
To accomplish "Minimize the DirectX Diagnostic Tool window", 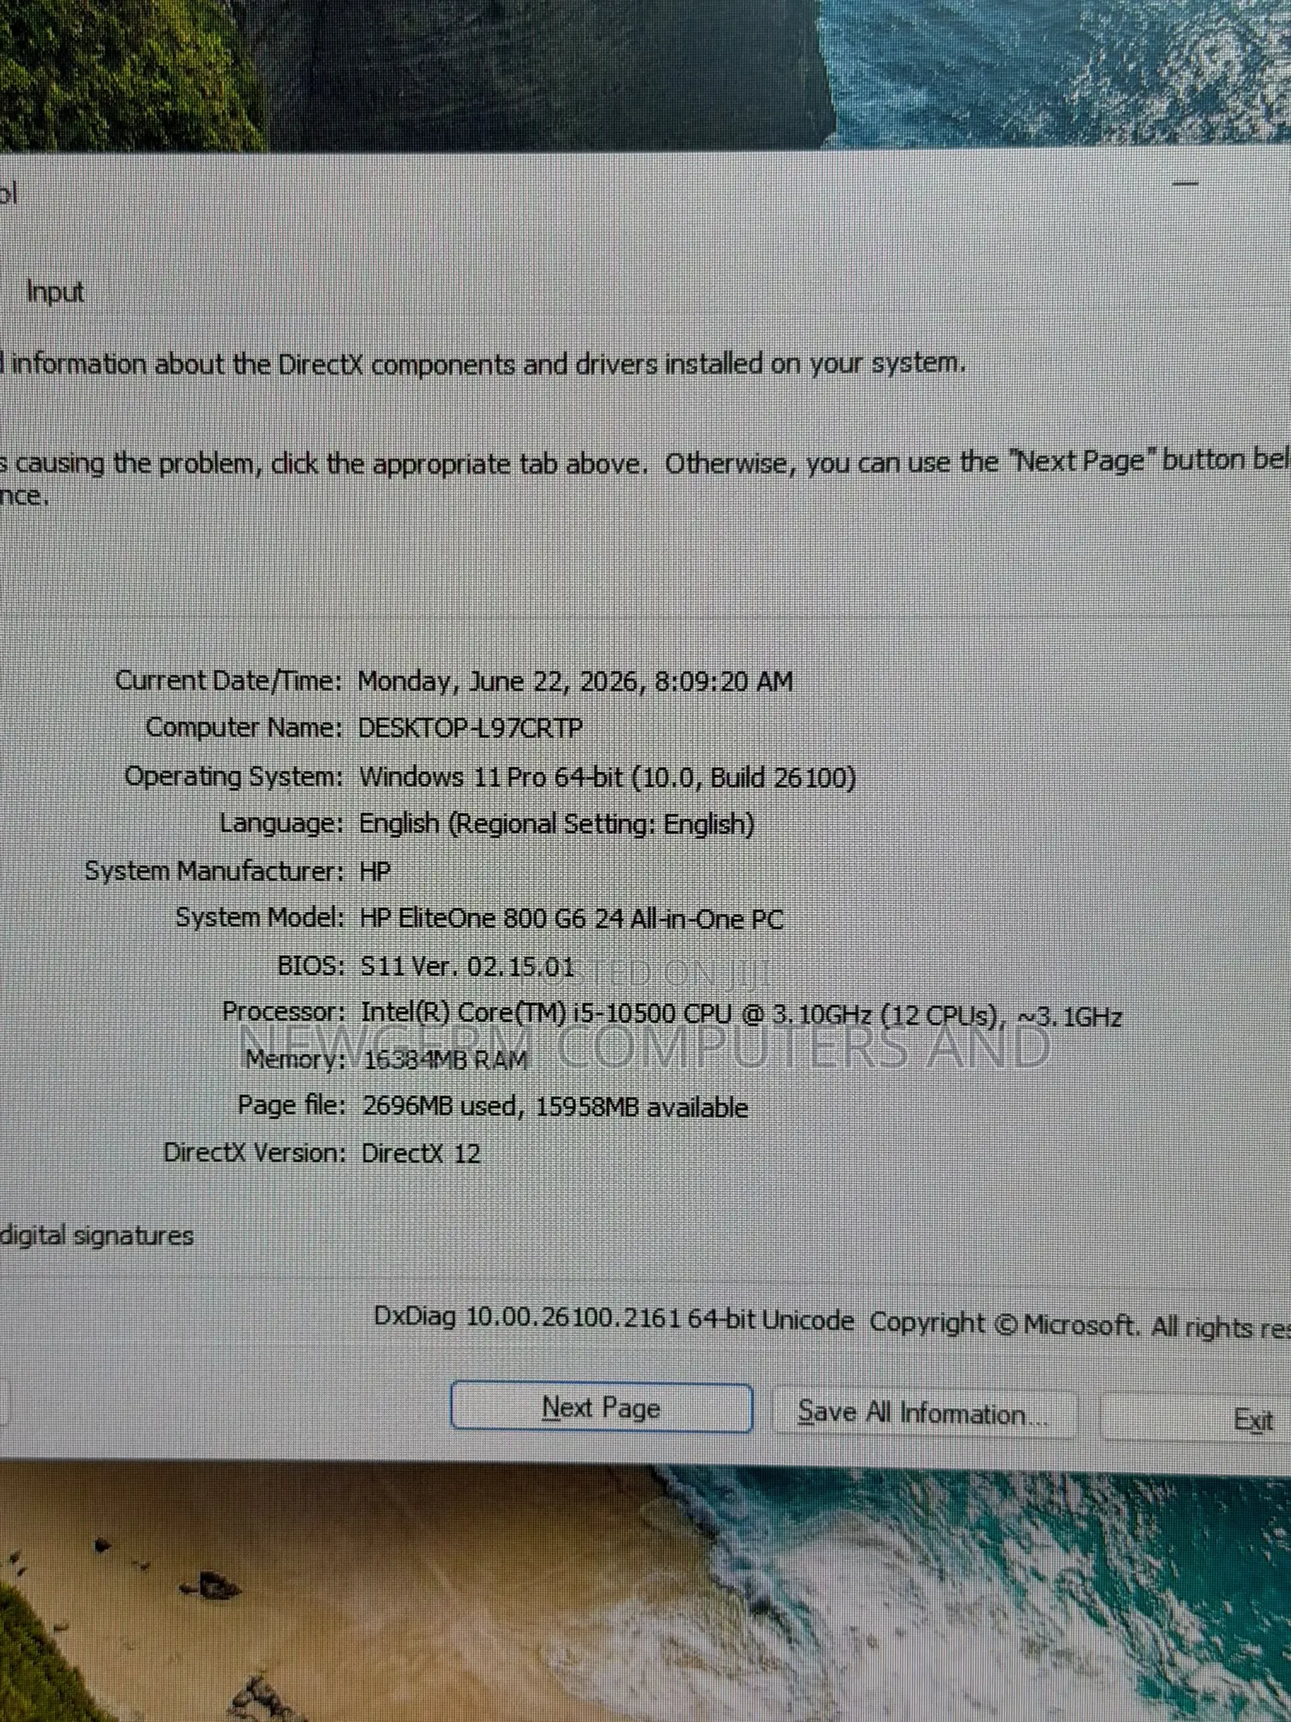I will point(1184,183).
